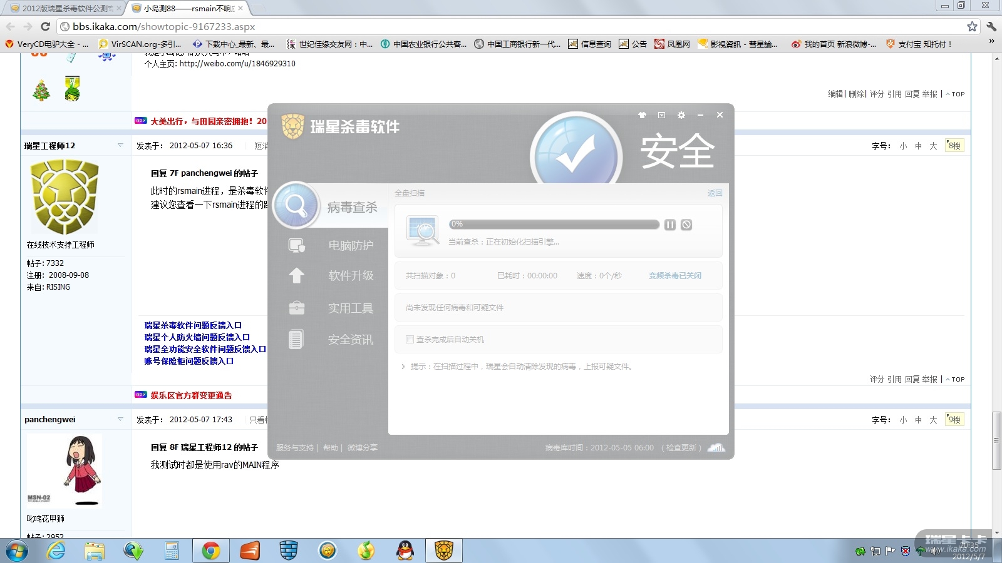Pause the virus scan in Rising
The height and width of the screenshot is (563, 1002).
(x=670, y=225)
